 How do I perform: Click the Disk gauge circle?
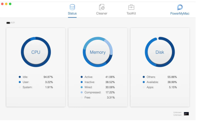tap(160, 52)
